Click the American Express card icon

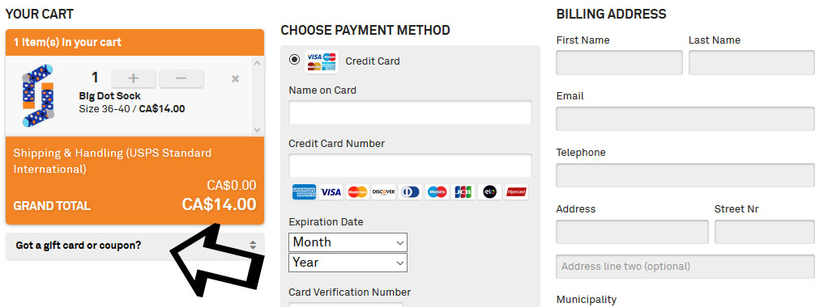[304, 192]
